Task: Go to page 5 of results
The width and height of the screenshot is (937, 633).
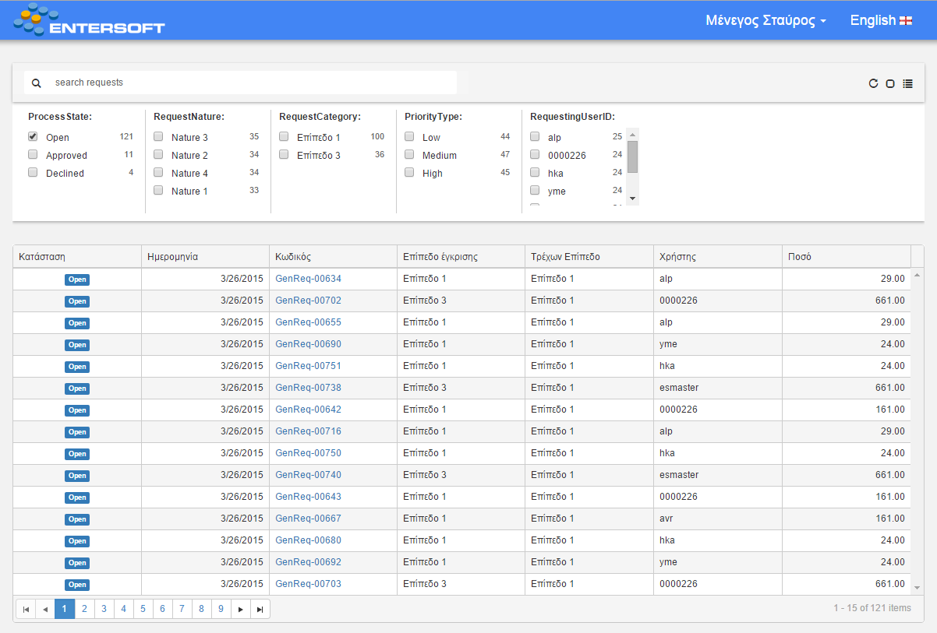Action: (x=143, y=609)
